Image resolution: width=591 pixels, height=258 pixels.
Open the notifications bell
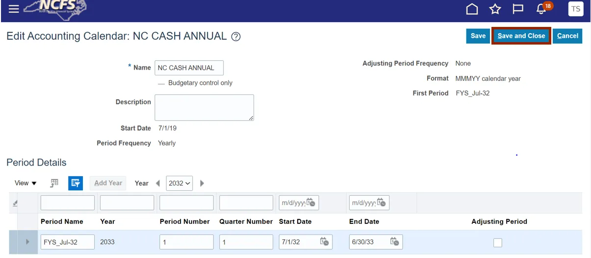[x=541, y=9]
